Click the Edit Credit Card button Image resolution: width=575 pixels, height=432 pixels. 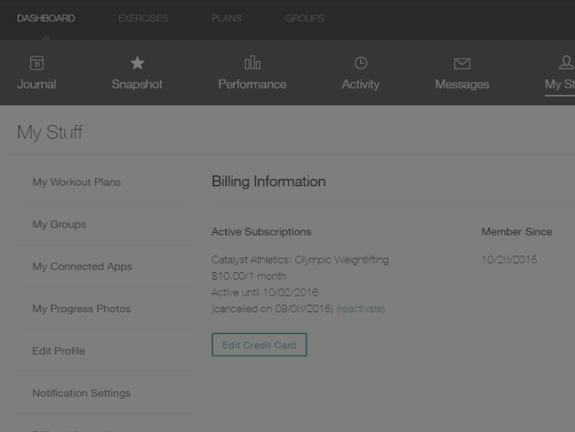point(259,345)
